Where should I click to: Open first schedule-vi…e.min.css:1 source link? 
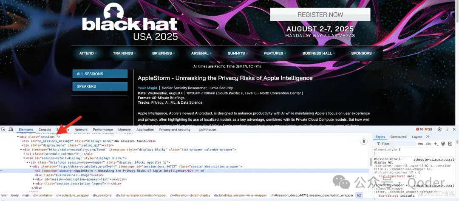[x=434, y=160]
